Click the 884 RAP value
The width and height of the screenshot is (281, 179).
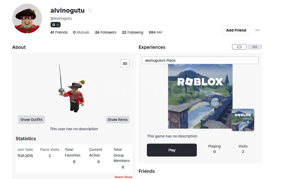point(155,32)
